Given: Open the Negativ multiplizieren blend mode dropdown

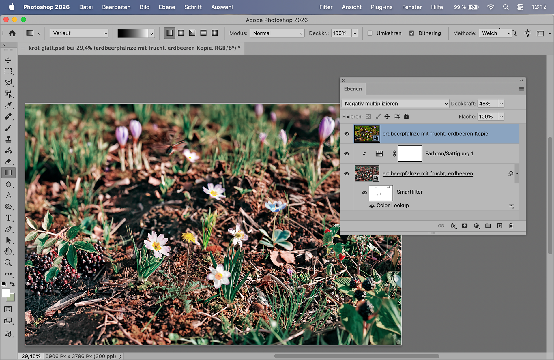Looking at the screenshot, I should 395,104.
